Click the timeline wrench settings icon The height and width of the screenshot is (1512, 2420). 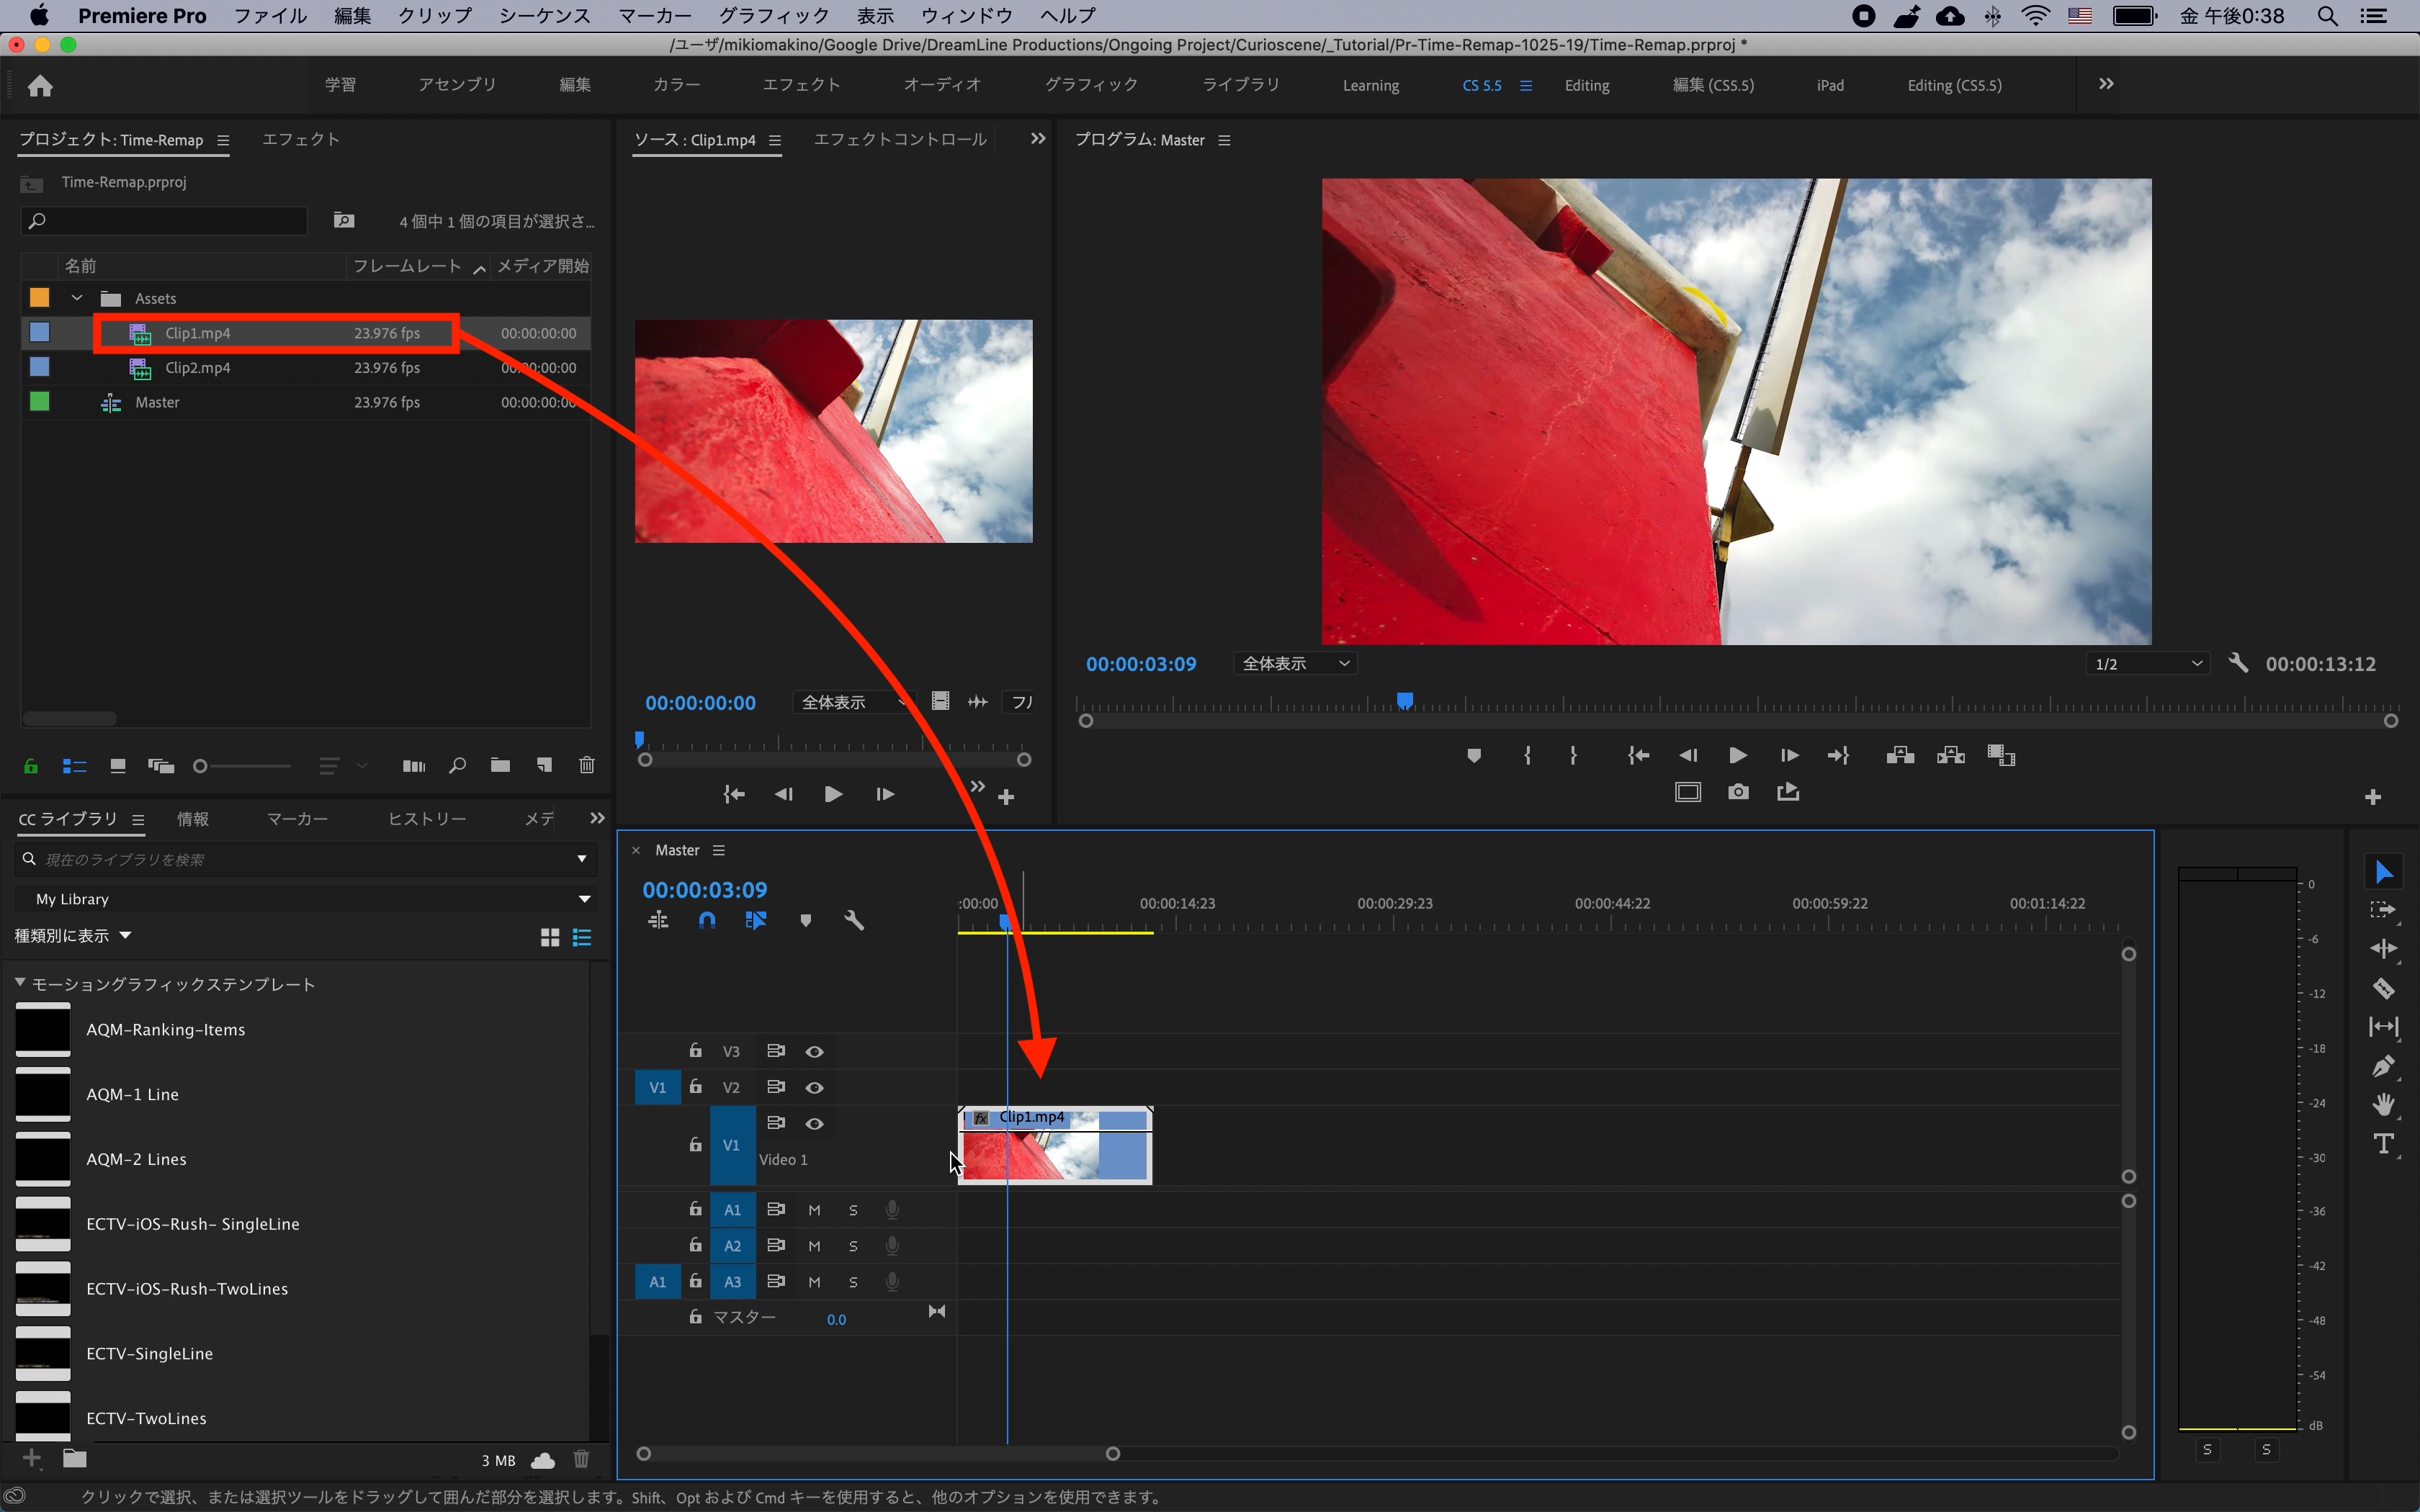tap(853, 920)
